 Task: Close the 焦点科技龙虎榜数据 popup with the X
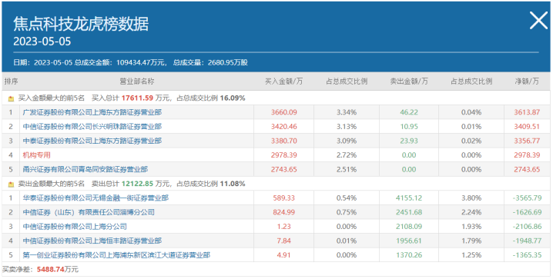[x=538, y=21]
